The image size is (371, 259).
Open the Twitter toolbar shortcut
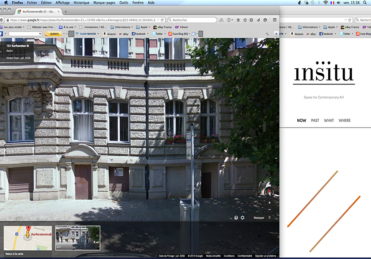tap(158, 34)
